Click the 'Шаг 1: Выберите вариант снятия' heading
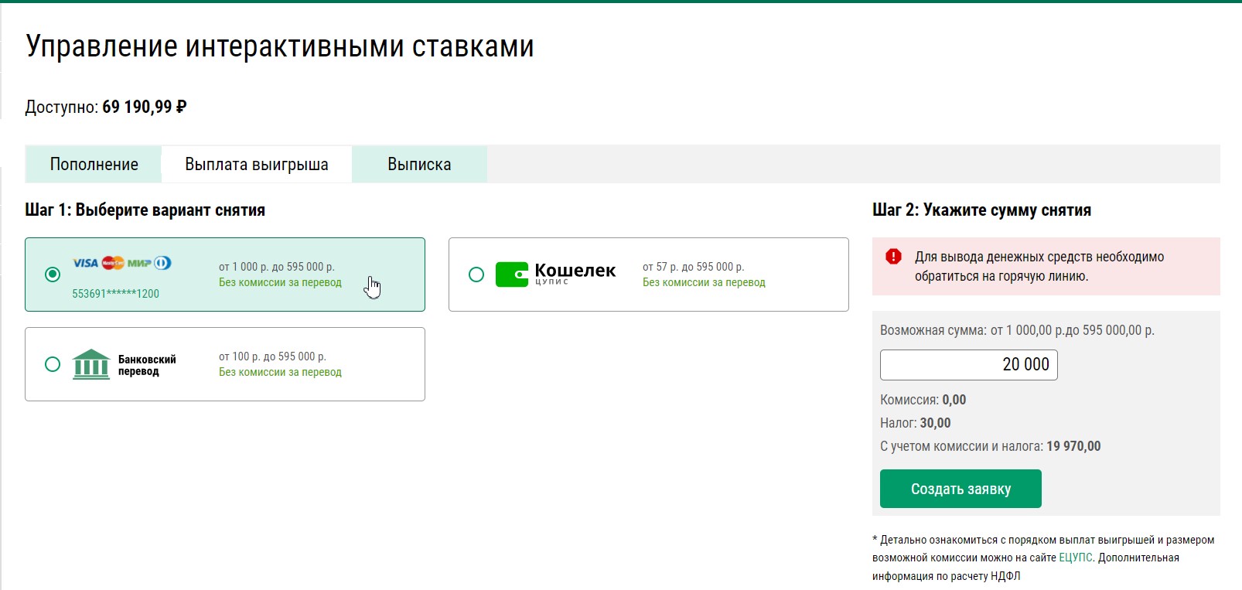This screenshot has height=590, width=1242. coord(145,210)
